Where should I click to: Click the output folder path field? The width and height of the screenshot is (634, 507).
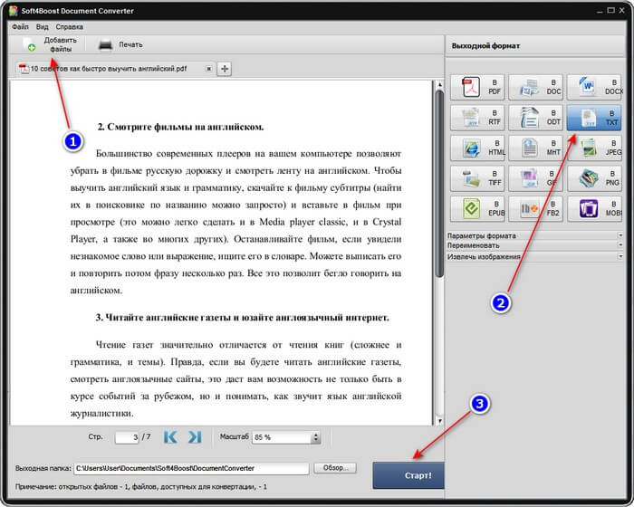point(192,468)
